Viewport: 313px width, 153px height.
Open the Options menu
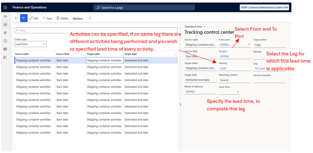[x=78, y=19]
